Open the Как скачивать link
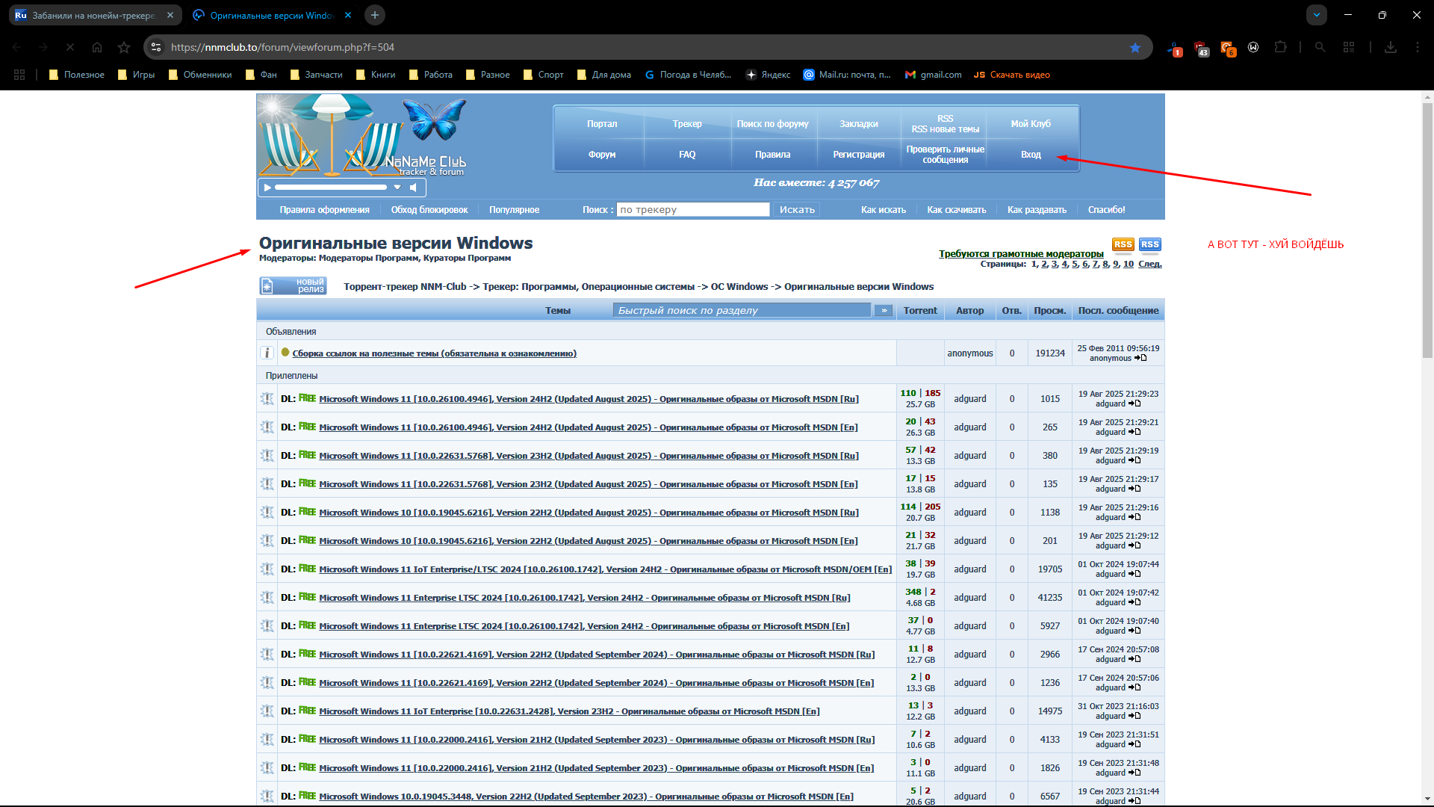The width and height of the screenshot is (1434, 807). tap(957, 210)
